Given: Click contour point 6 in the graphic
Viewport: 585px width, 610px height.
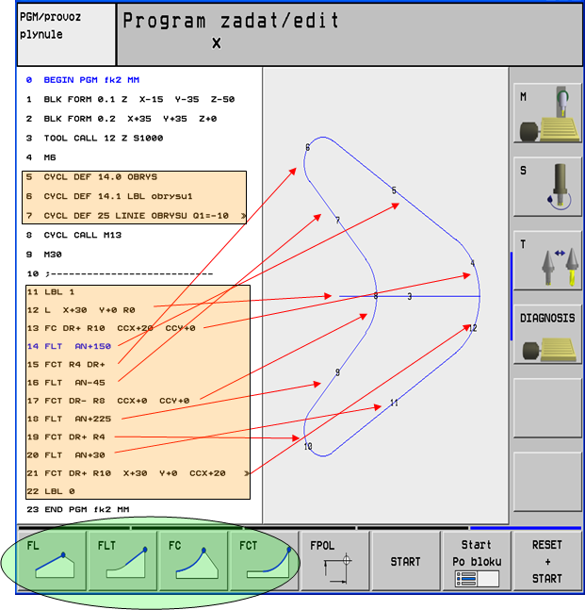Looking at the screenshot, I should (x=307, y=147).
